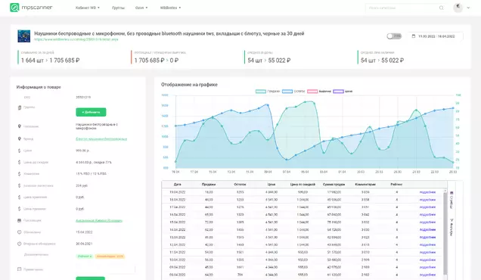Screen dimensions: 481x280
Task: Click the search magnifier icon
Action: (441, 8)
